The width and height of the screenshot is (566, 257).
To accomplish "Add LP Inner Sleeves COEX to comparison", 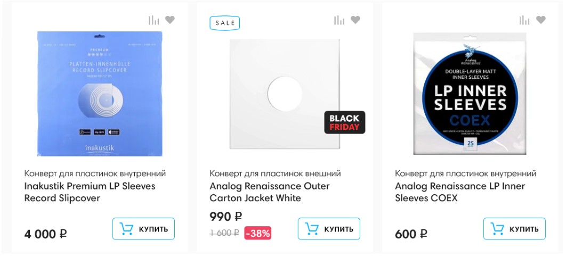I will click(525, 20).
